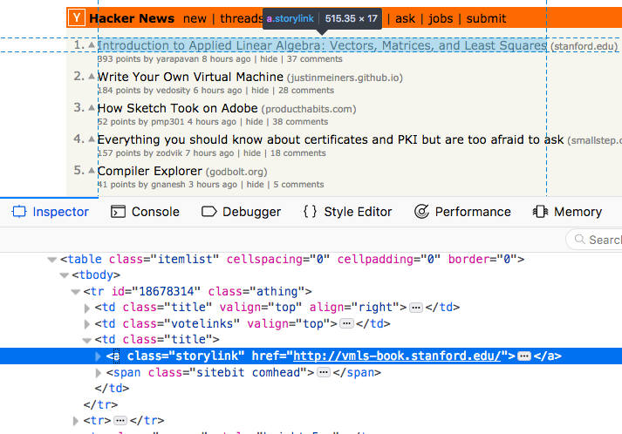The height and width of the screenshot is (434, 622).
Task: Collapse the table itemlist node
Action: (x=51, y=260)
